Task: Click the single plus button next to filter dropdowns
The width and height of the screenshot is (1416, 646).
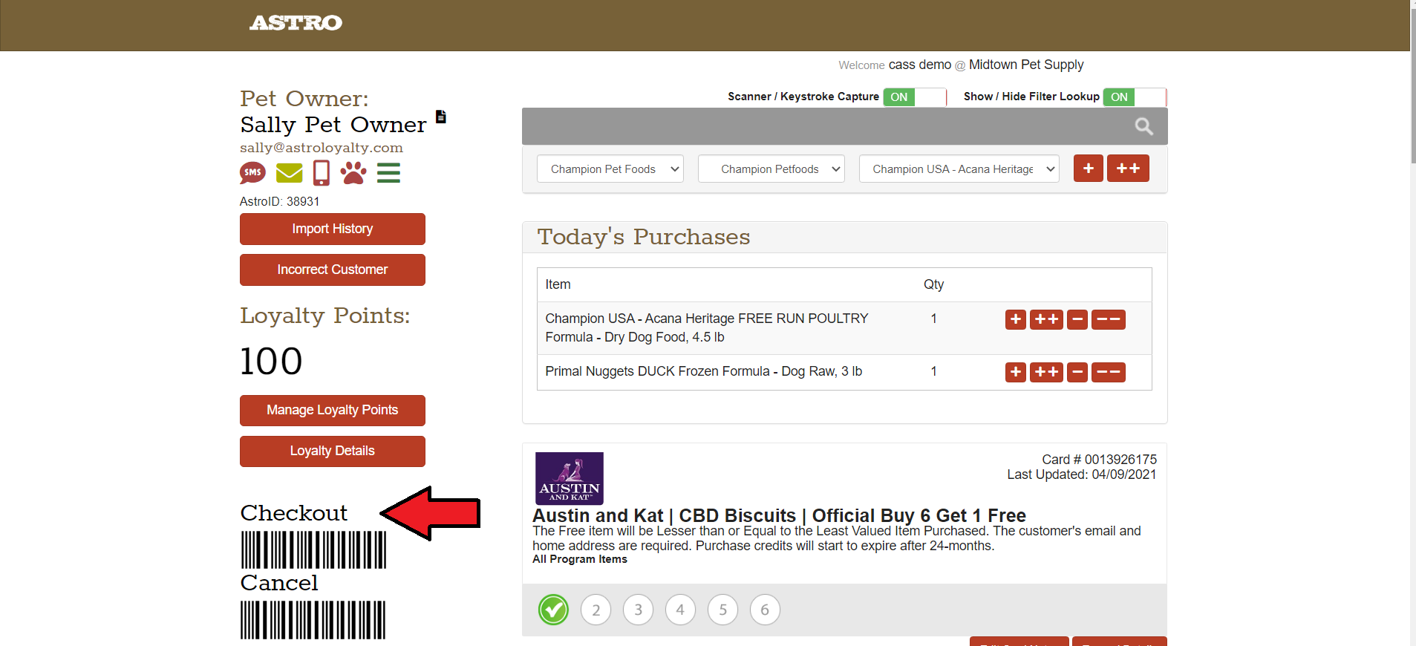Action: point(1088,169)
